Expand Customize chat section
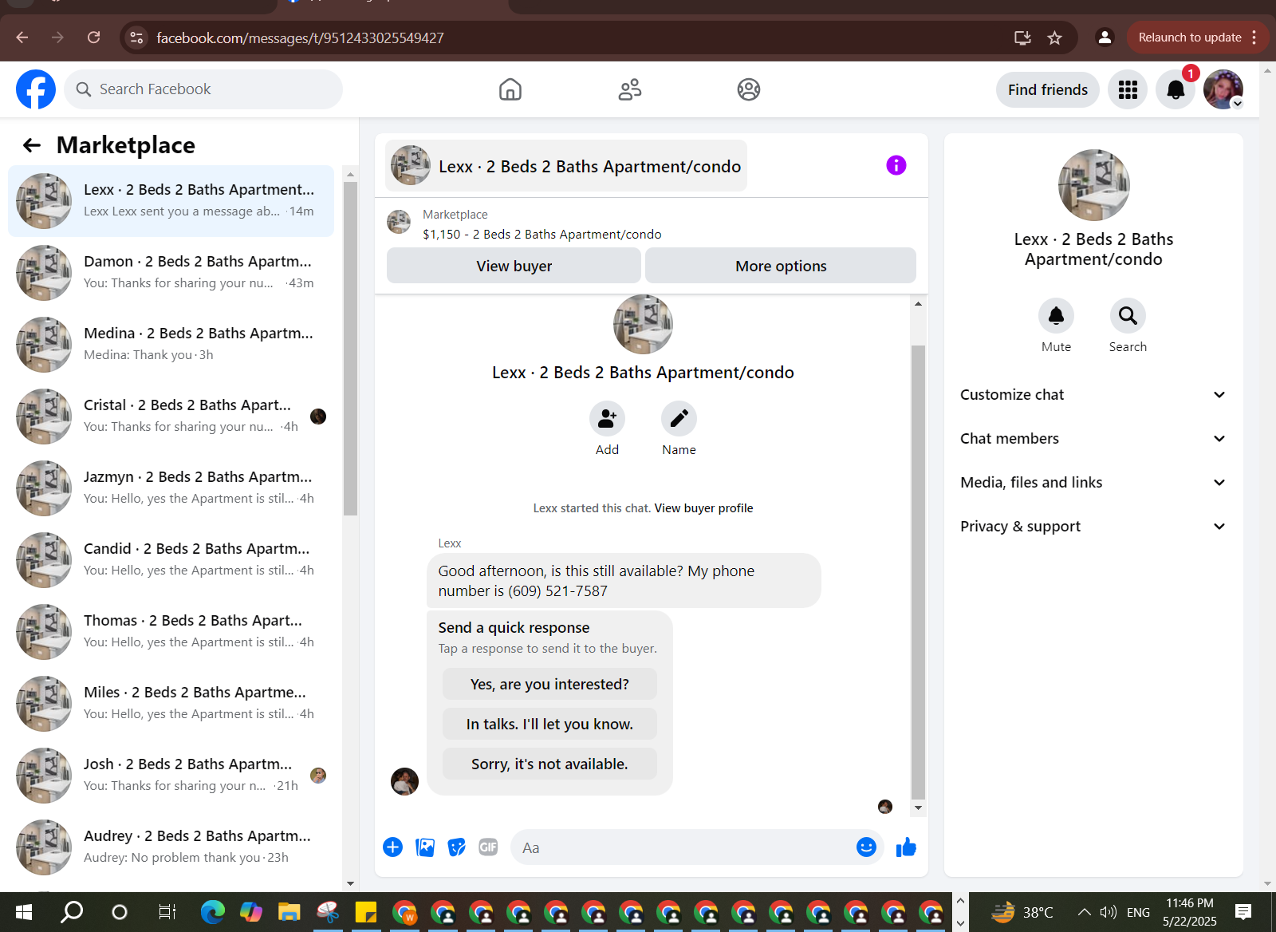The image size is (1276, 932). pyautogui.click(x=1093, y=395)
